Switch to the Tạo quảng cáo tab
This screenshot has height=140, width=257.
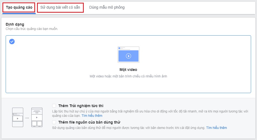[19, 7]
